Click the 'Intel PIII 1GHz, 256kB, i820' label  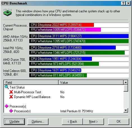13,50
